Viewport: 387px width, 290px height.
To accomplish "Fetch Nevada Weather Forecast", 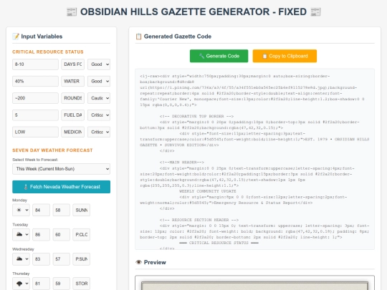I will [61, 187].
